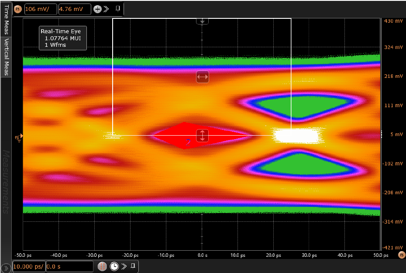Viewport: 406px width, 273px height.
Task: Click the Real-Time Eye info box
Action: [x=62, y=38]
